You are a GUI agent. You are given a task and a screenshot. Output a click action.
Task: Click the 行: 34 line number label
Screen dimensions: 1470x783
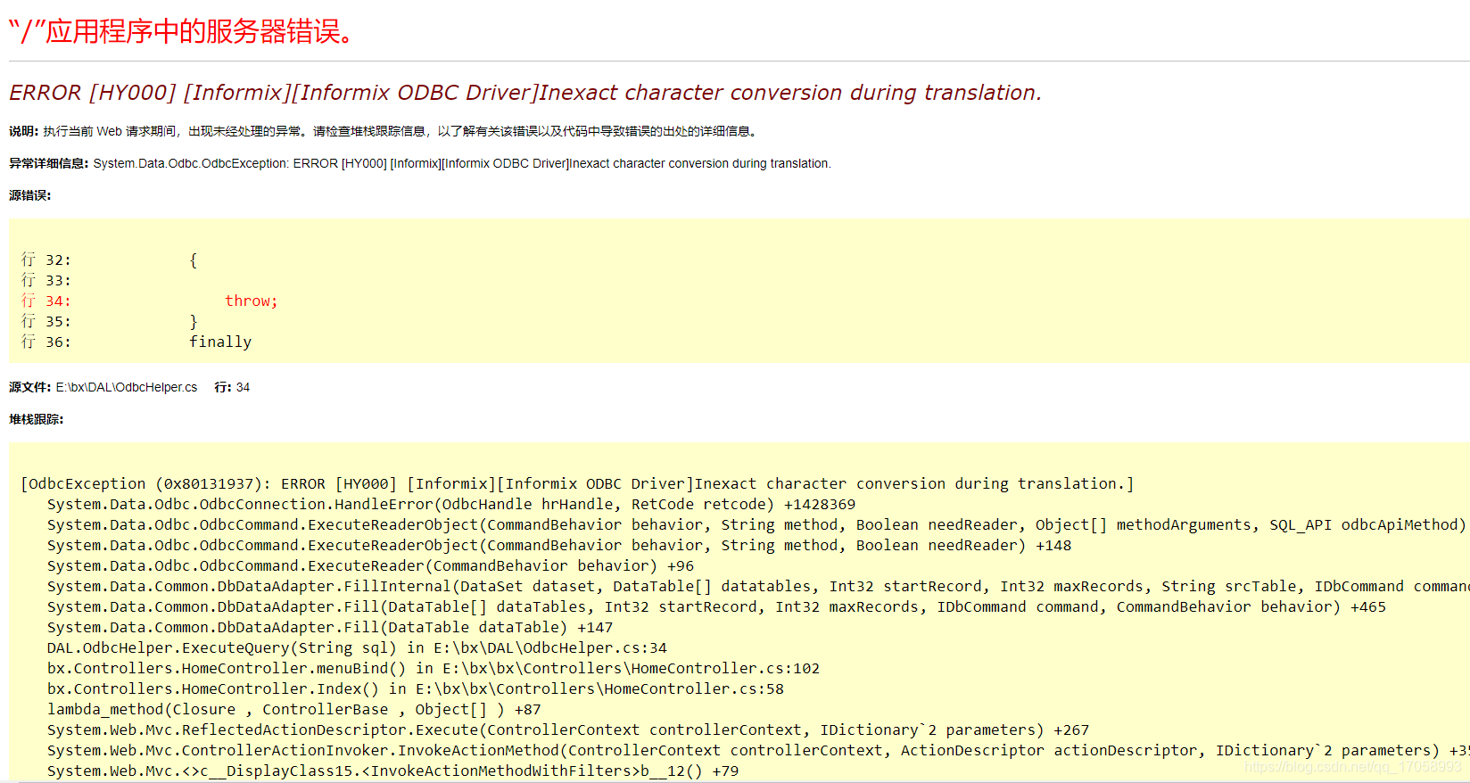(x=232, y=387)
